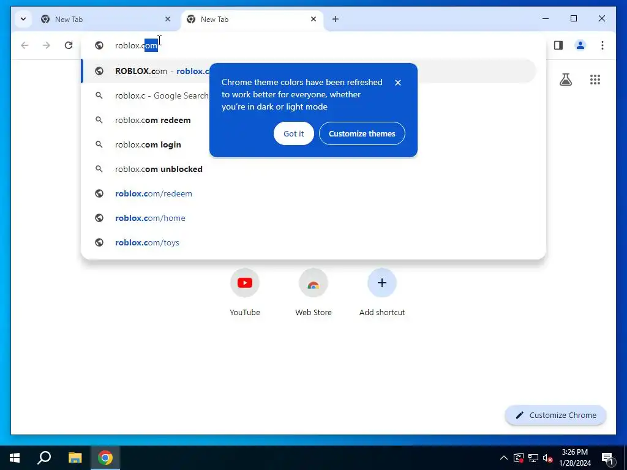Open Windows taskbar search

pyautogui.click(x=44, y=458)
